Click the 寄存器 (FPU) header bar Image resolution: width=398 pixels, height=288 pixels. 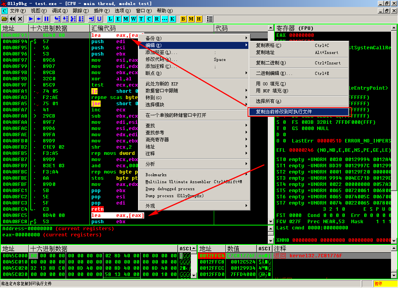click(333, 28)
